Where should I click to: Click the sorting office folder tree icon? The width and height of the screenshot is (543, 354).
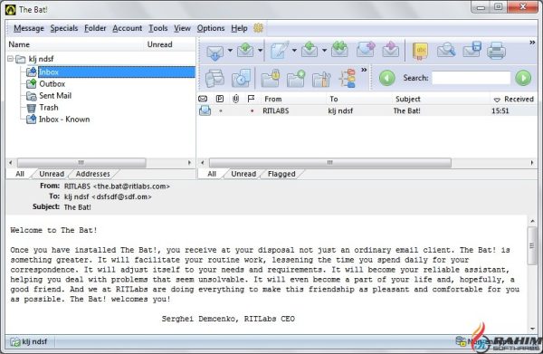coord(348,78)
